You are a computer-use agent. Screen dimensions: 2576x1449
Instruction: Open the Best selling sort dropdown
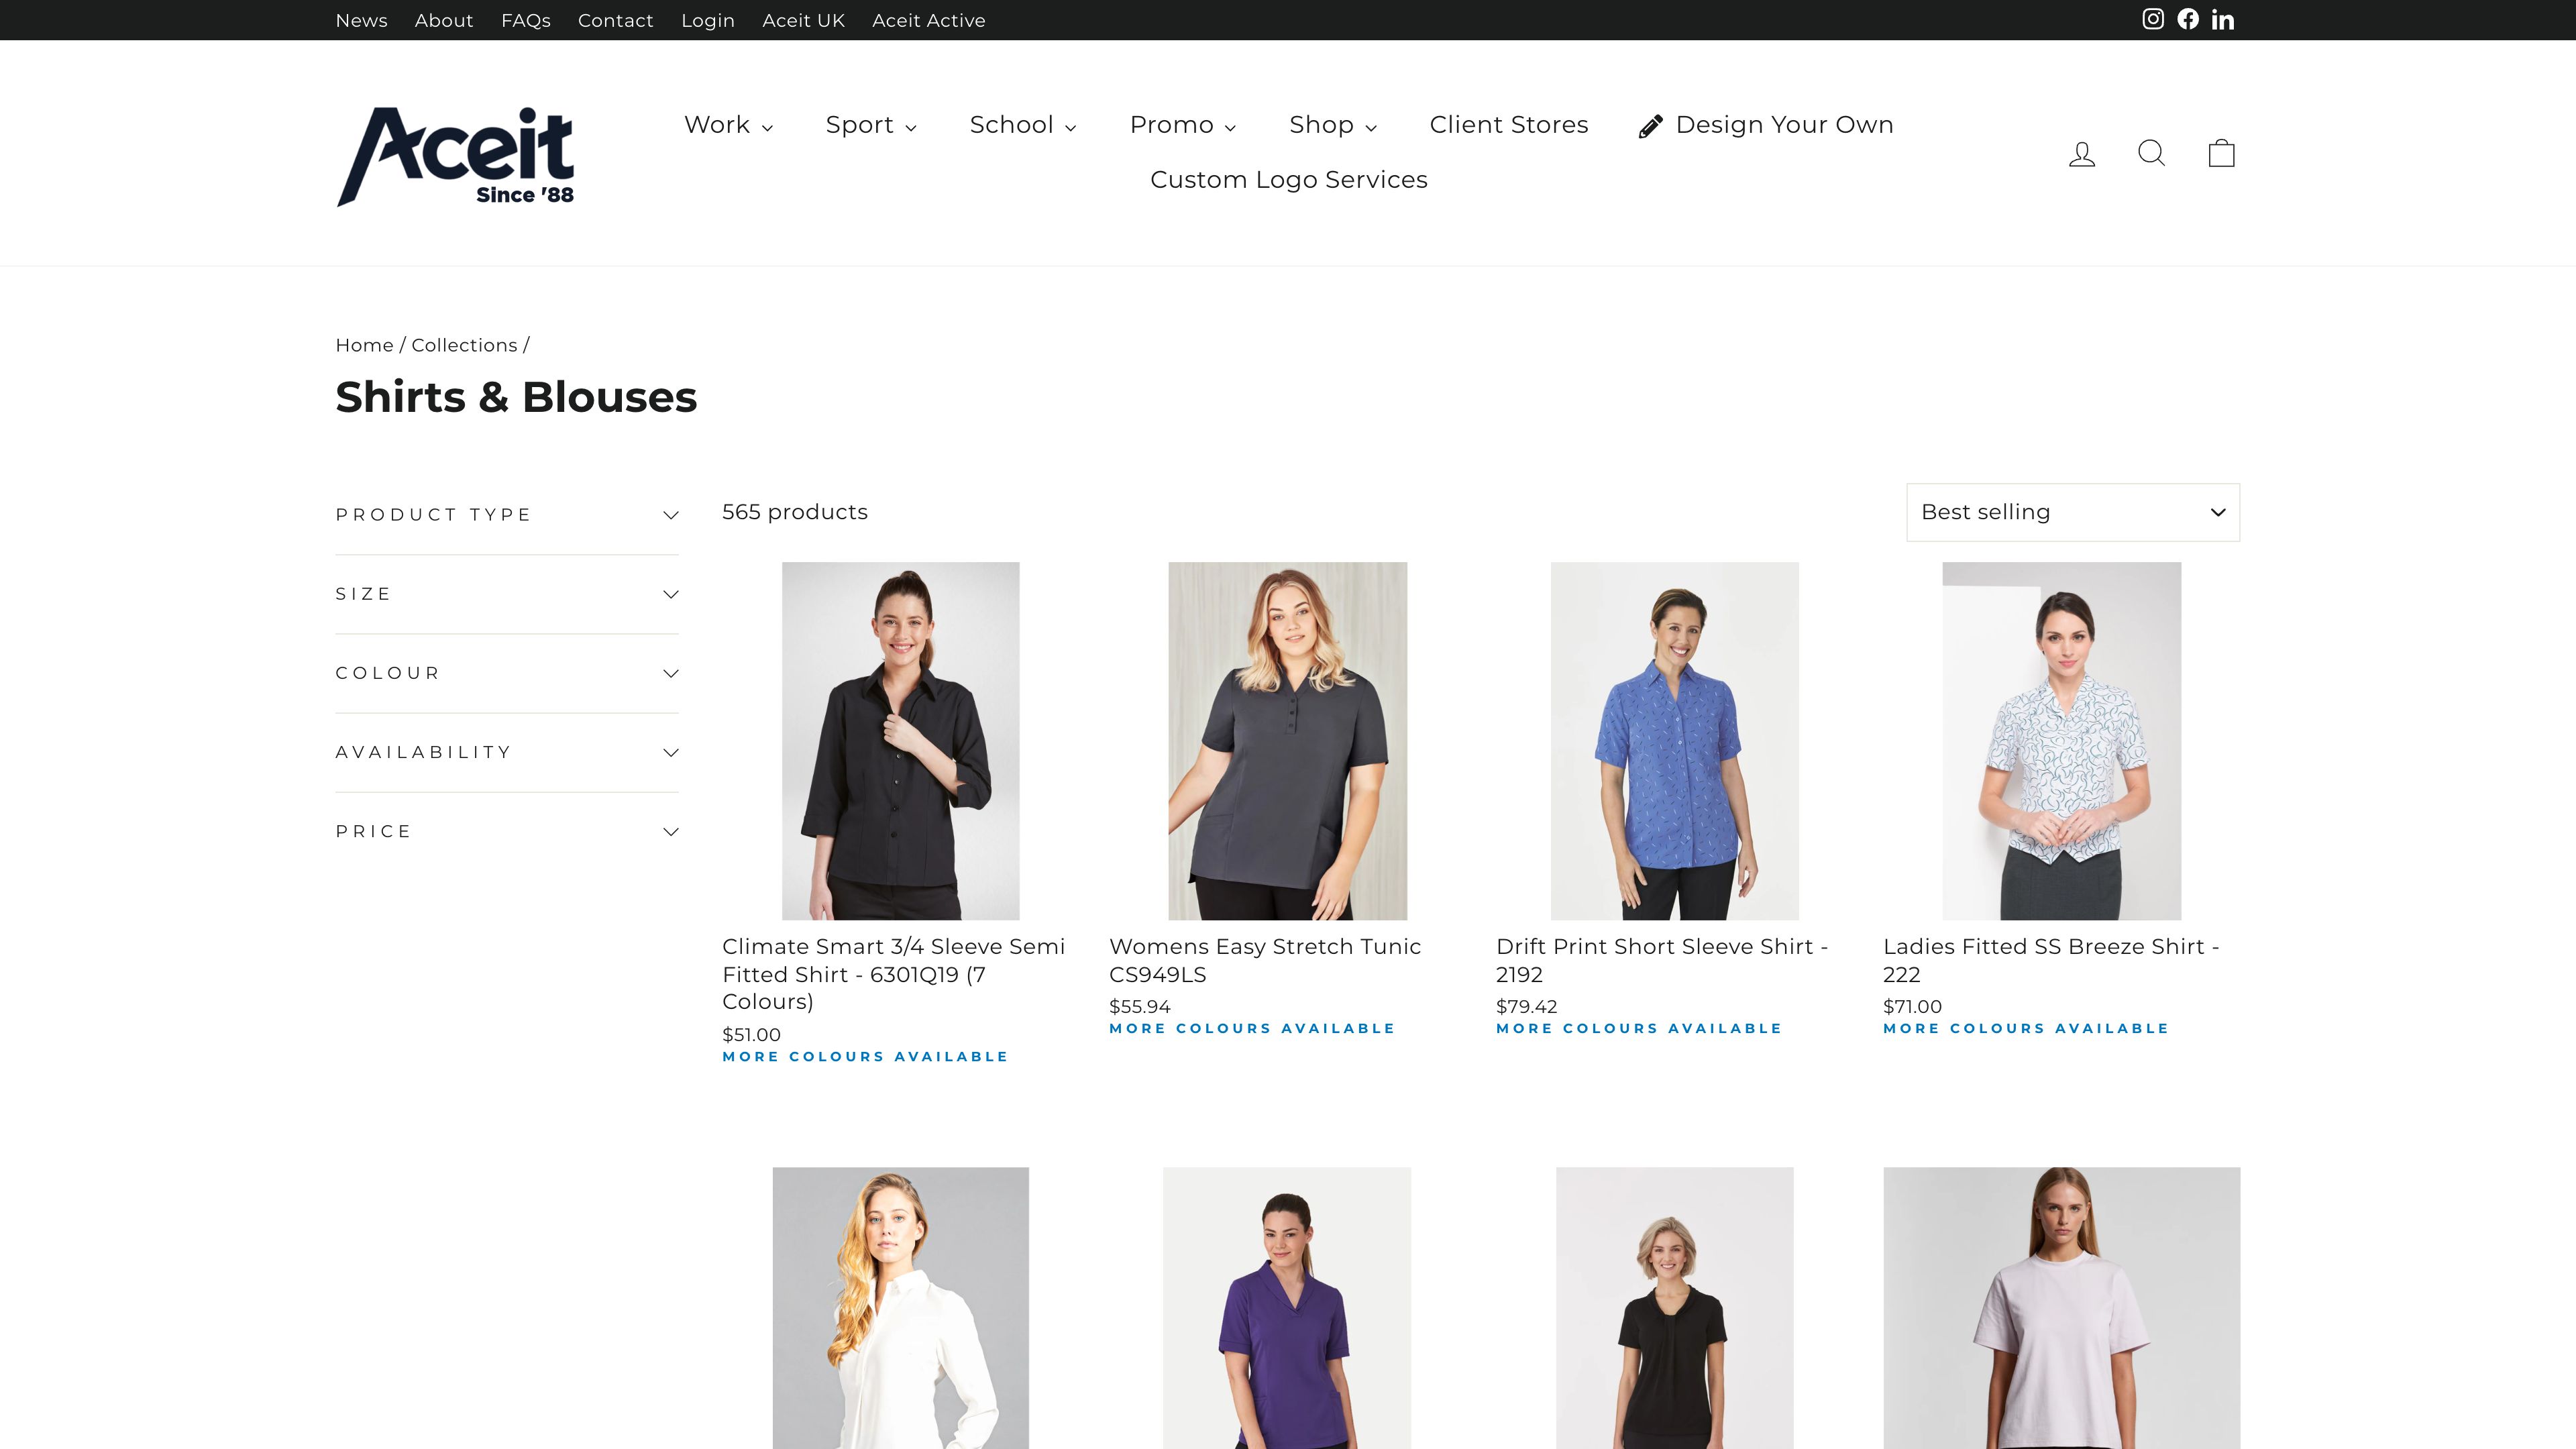point(2072,511)
